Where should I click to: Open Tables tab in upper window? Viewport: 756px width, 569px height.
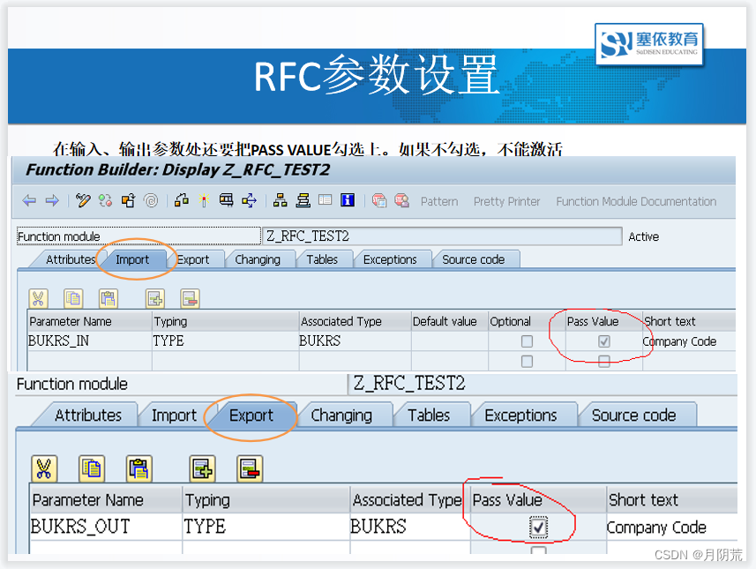coord(322,259)
